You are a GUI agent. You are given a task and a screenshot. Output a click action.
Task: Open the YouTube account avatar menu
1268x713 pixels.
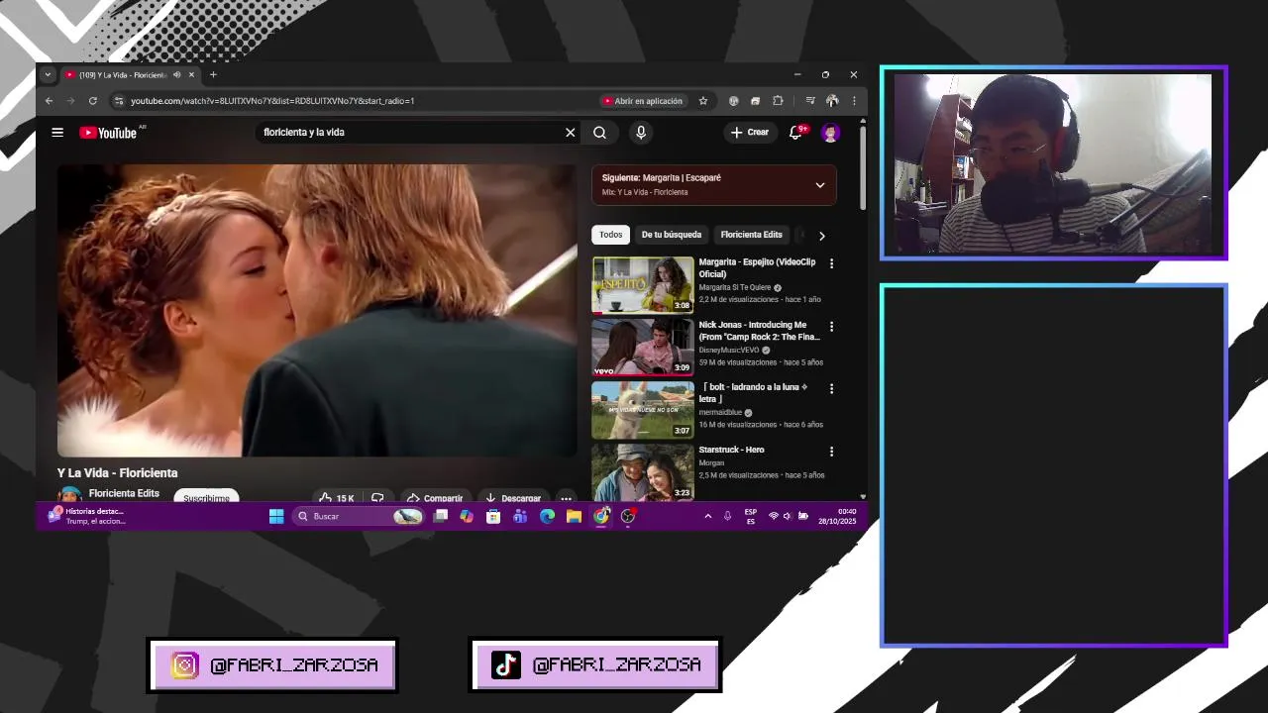[x=830, y=133]
